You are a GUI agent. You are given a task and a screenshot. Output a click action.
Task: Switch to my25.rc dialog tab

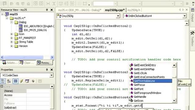point(80,10)
